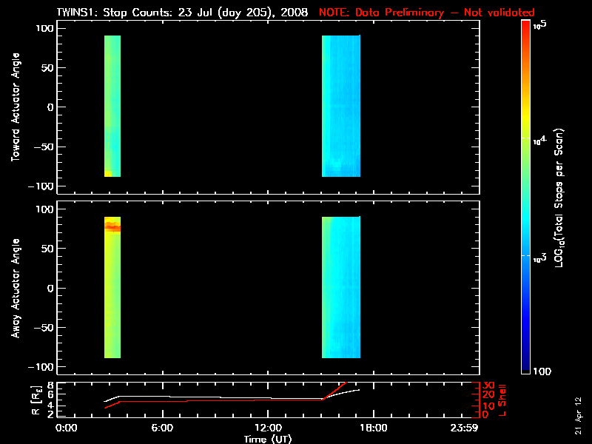Click the colorbar label 'LOG10(Total Stops per Scan)'
The width and height of the screenshot is (592, 444).
coord(559,198)
